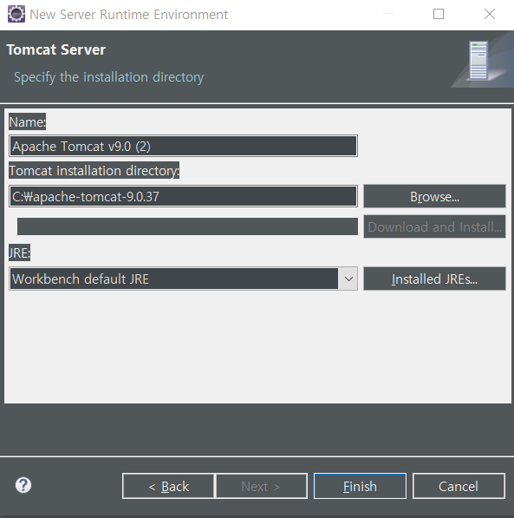
Task: Minimize the New Server Runtime Environment window
Action: coord(388,14)
